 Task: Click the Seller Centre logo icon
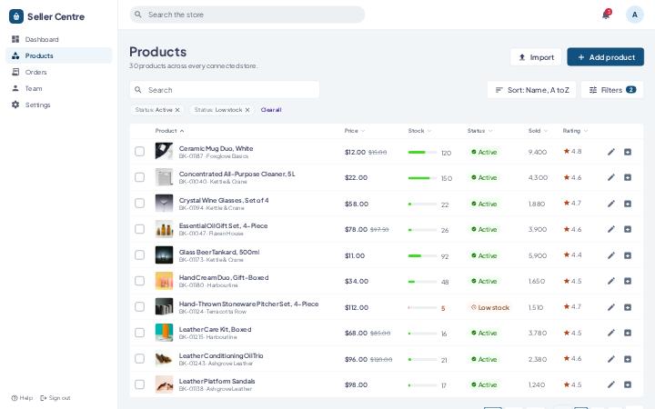[x=15, y=16]
